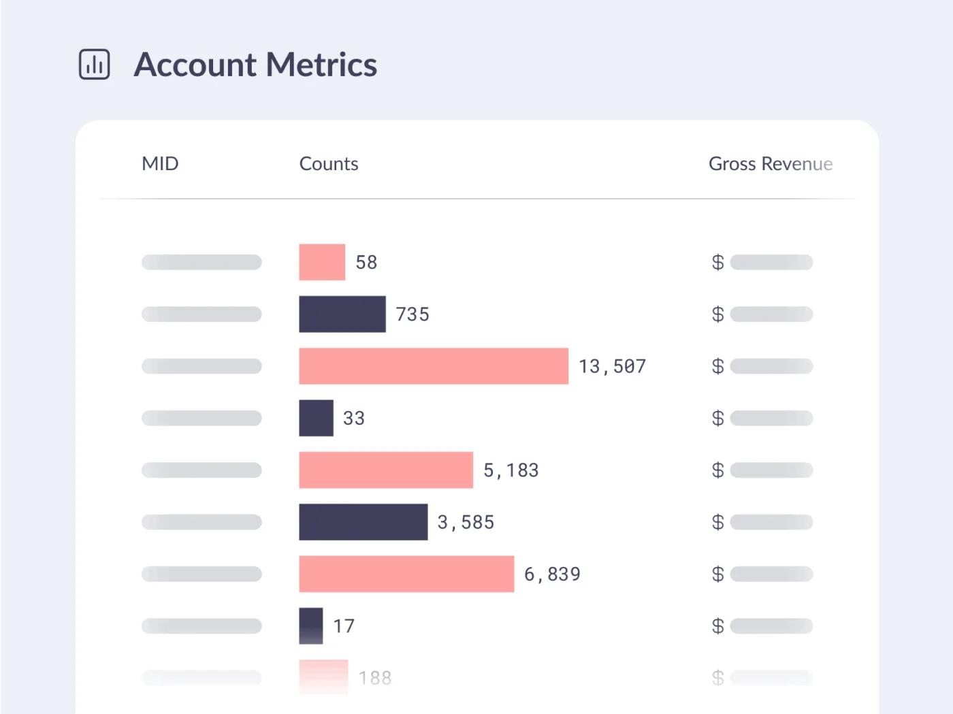The image size is (953, 714).
Task: Click the pink bar labeled 6,839
Action: coord(406,574)
